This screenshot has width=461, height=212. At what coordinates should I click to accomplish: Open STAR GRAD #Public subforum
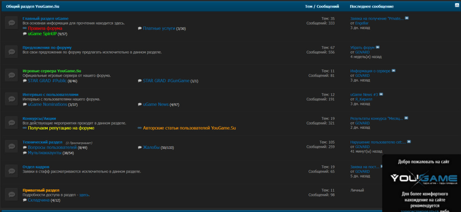click(47, 81)
